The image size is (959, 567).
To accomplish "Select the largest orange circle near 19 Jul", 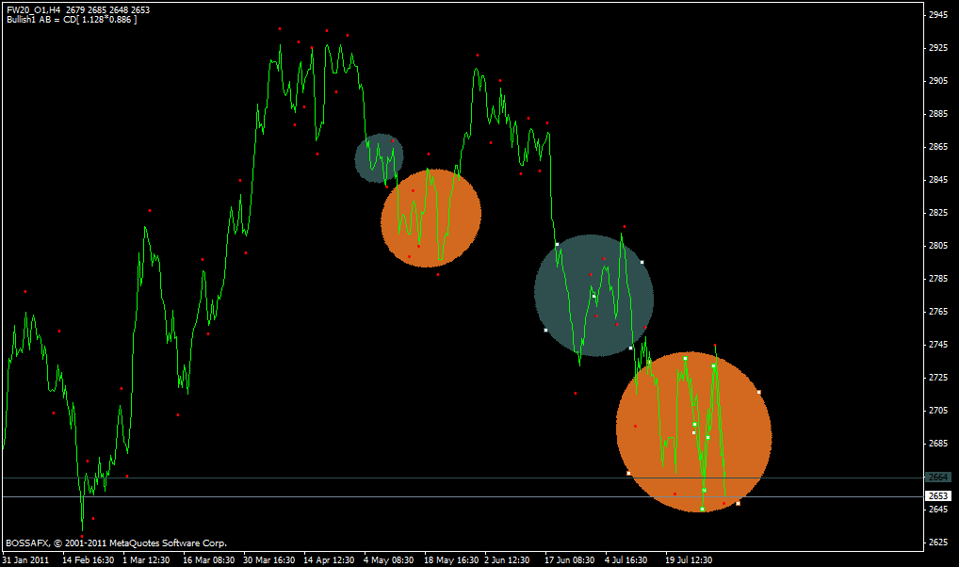I will click(693, 431).
